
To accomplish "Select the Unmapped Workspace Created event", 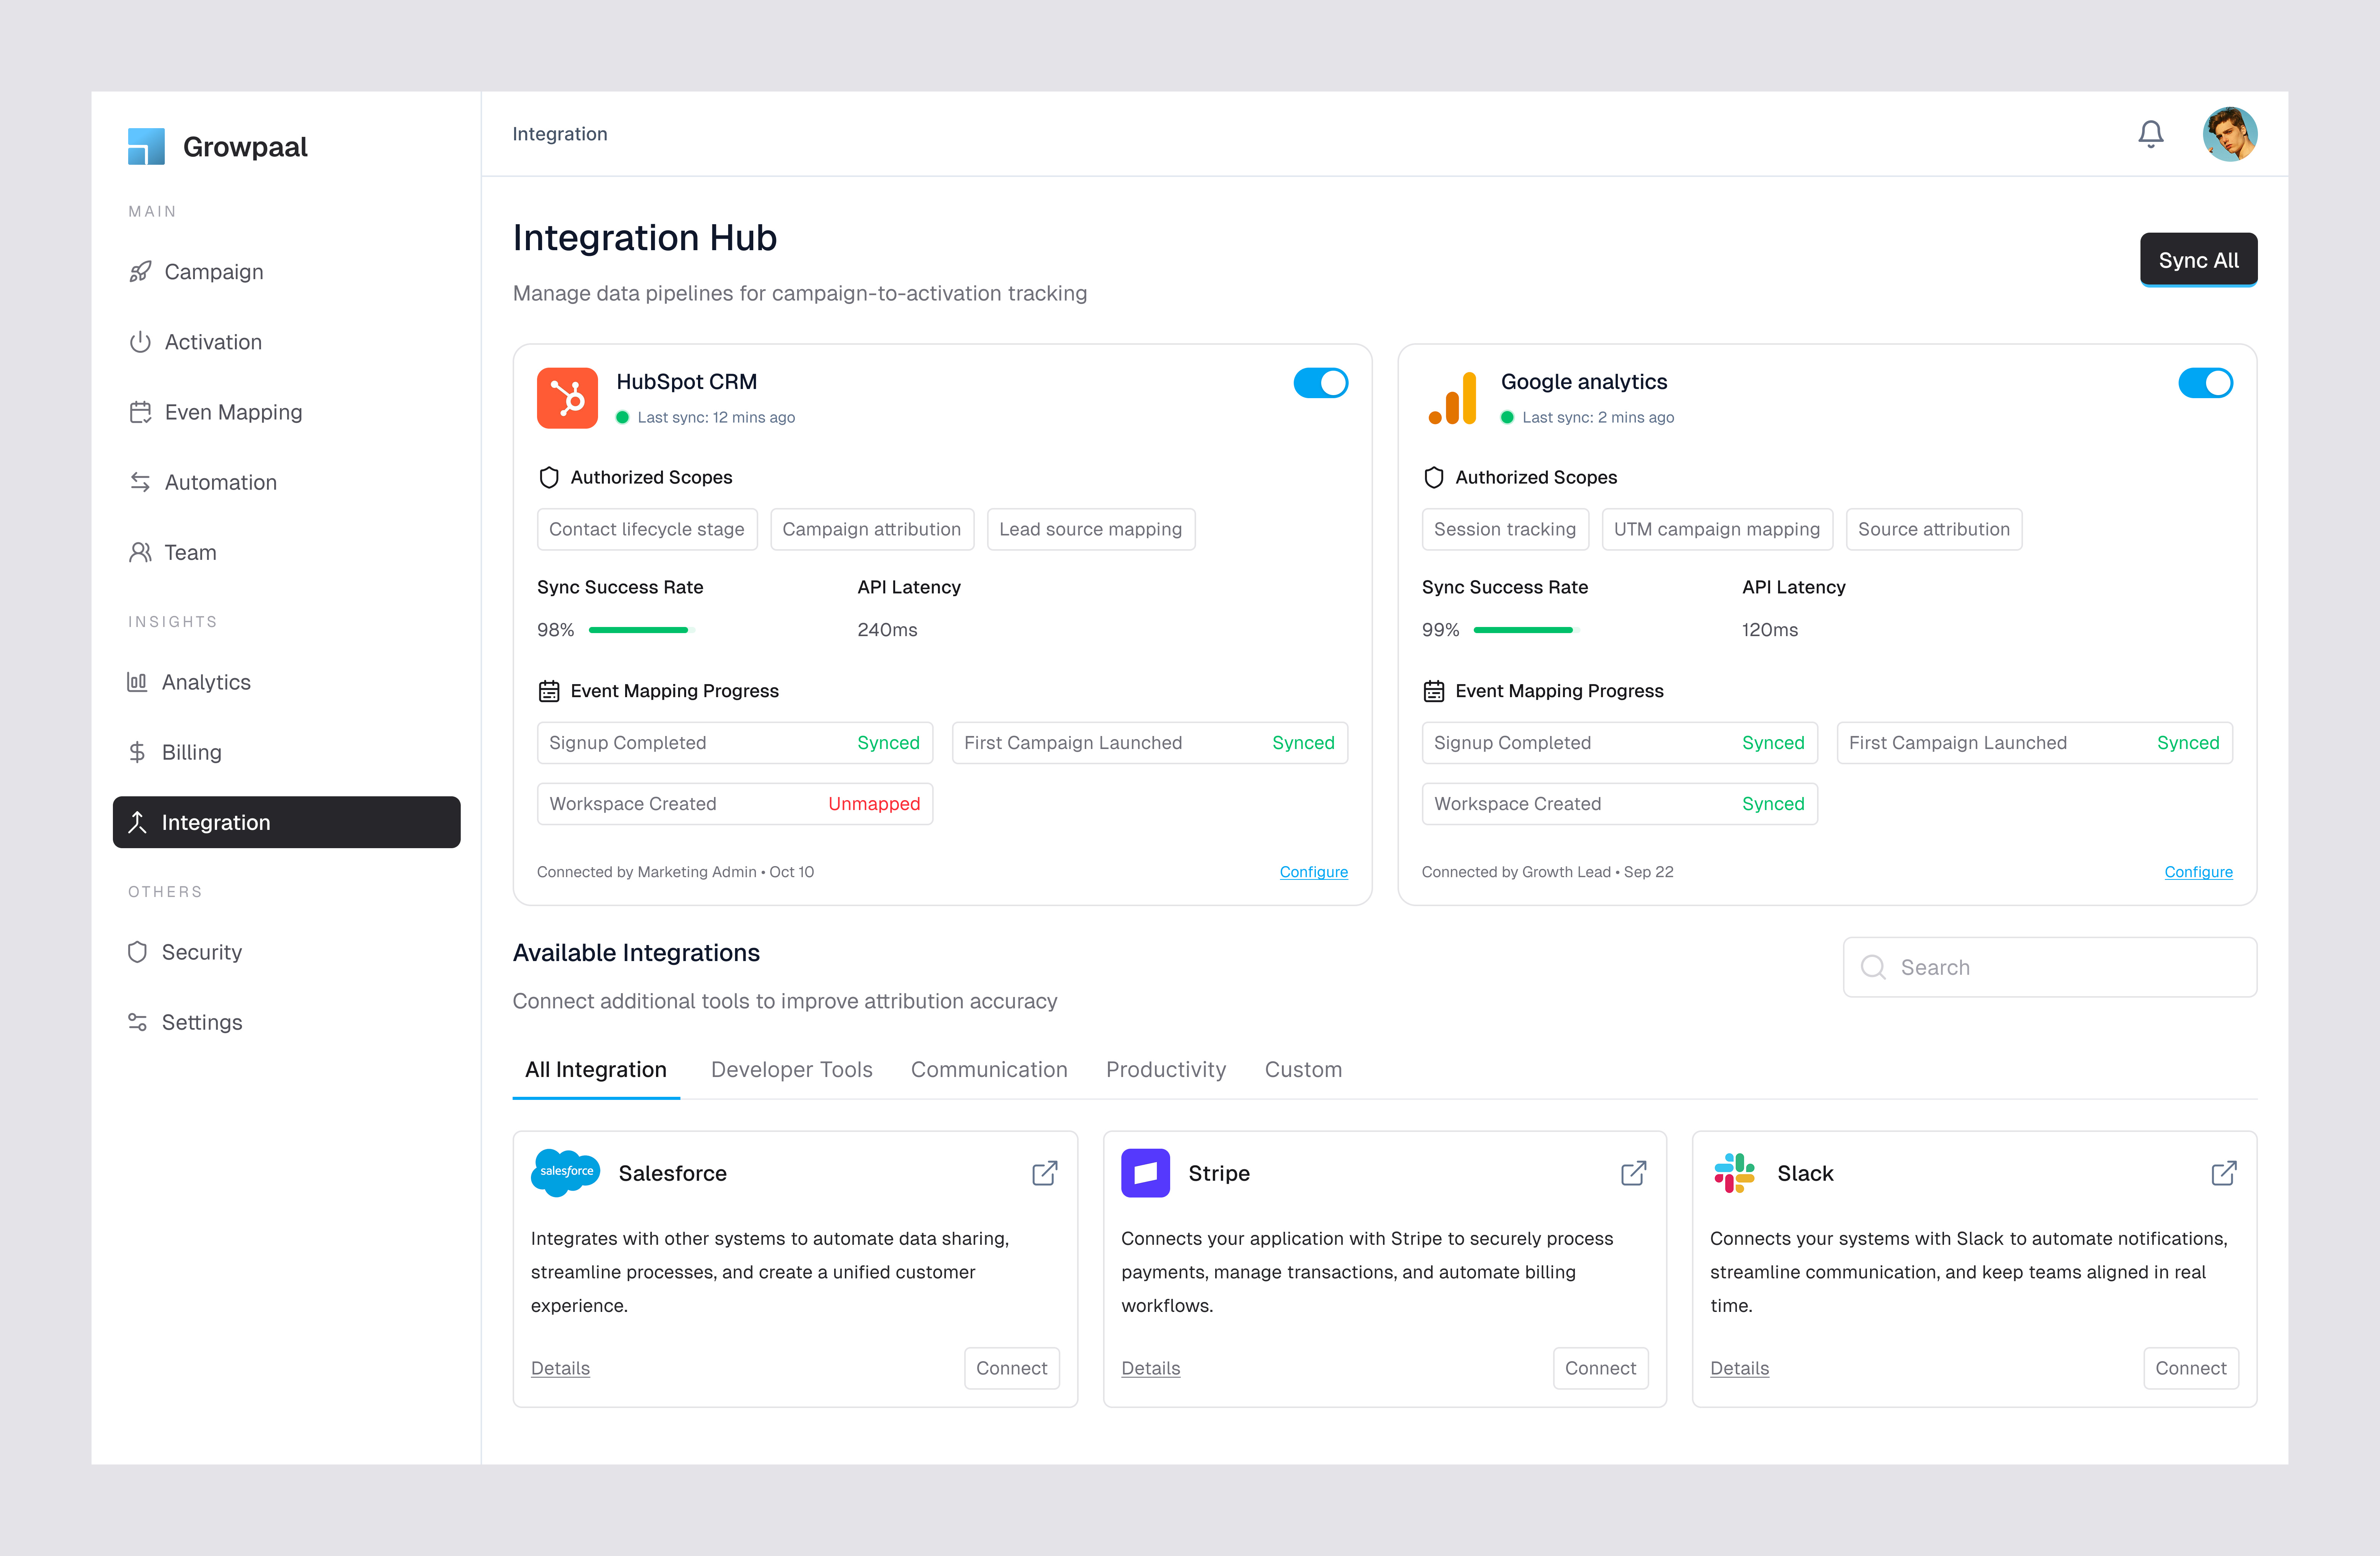I will tap(735, 804).
